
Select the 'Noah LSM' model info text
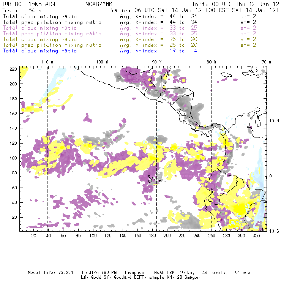tap(164, 273)
